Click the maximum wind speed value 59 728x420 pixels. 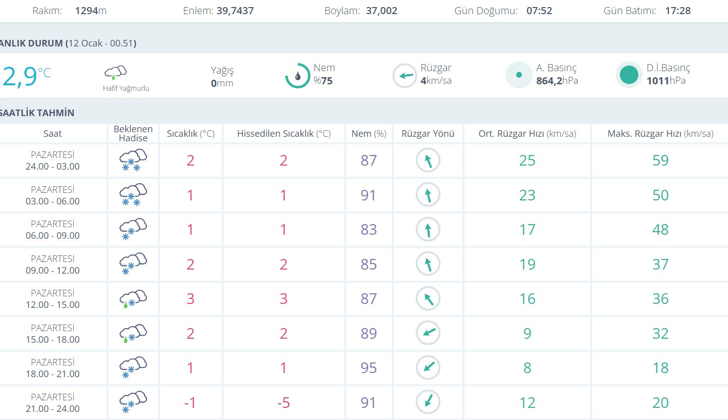660,161
